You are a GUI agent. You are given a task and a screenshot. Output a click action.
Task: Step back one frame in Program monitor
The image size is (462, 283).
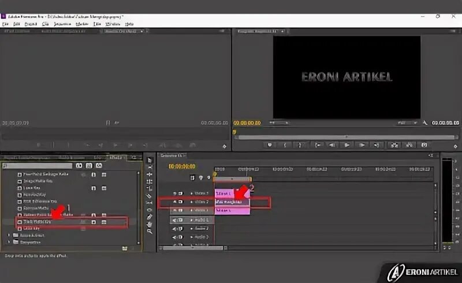click(x=332, y=145)
